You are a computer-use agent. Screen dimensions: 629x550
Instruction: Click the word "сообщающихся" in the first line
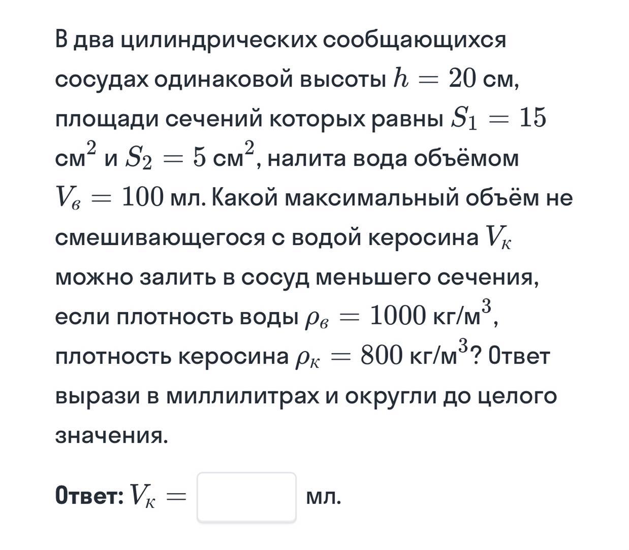[x=415, y=40]
